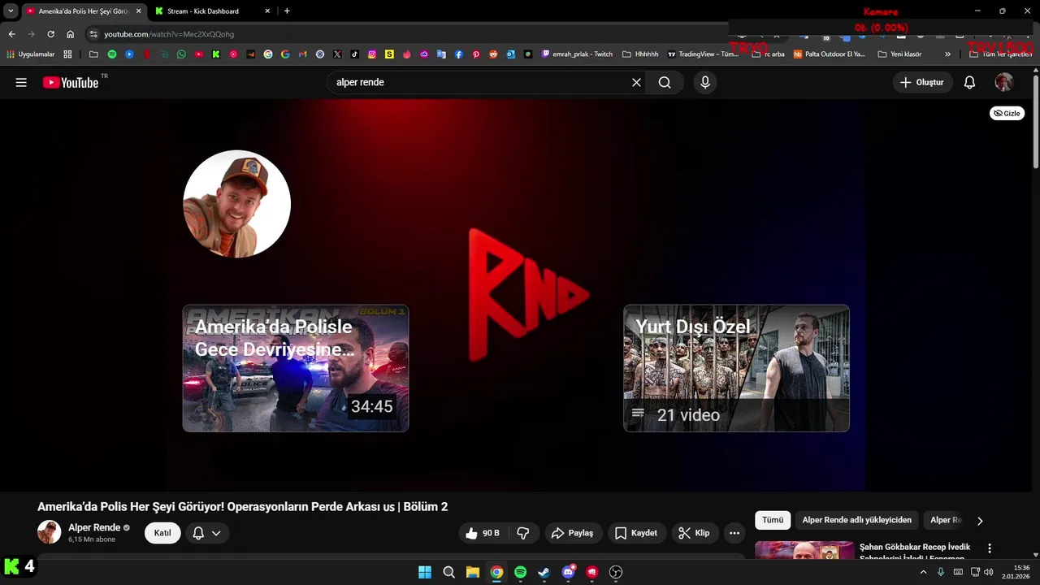
Task: Click the address bar URL
Action: click(169, 34)
